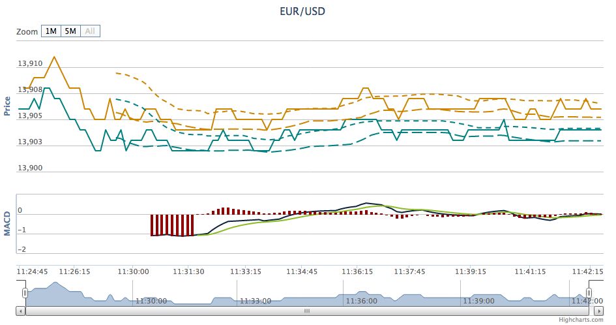Image resolution: width=616 pixels, height=325 pixels.
Task: Click the navigator scrollbar left arrow
Action: pyautogui.click(x=20, y=311)
